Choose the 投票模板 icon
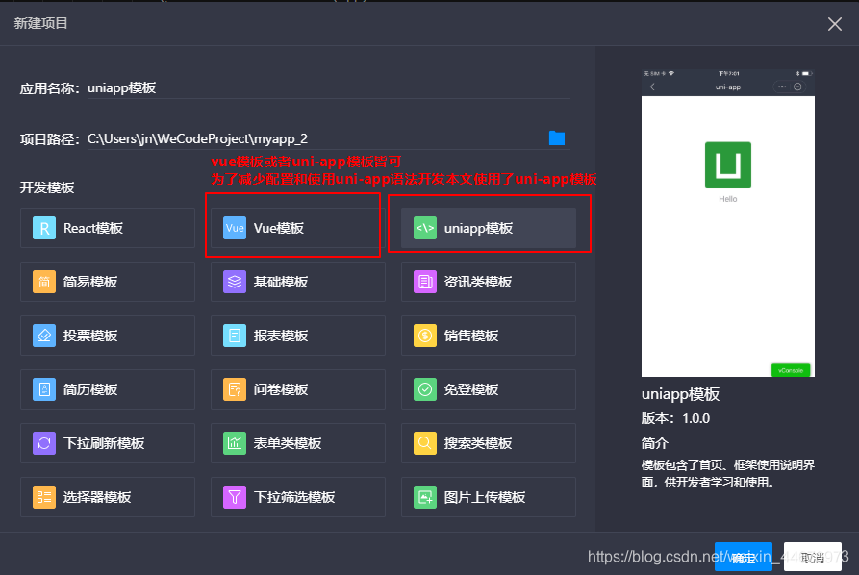Screen dimensions: 859x575 click(44, 336)
